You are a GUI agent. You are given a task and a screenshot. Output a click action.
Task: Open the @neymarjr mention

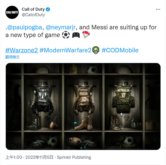tap(62, 27)
